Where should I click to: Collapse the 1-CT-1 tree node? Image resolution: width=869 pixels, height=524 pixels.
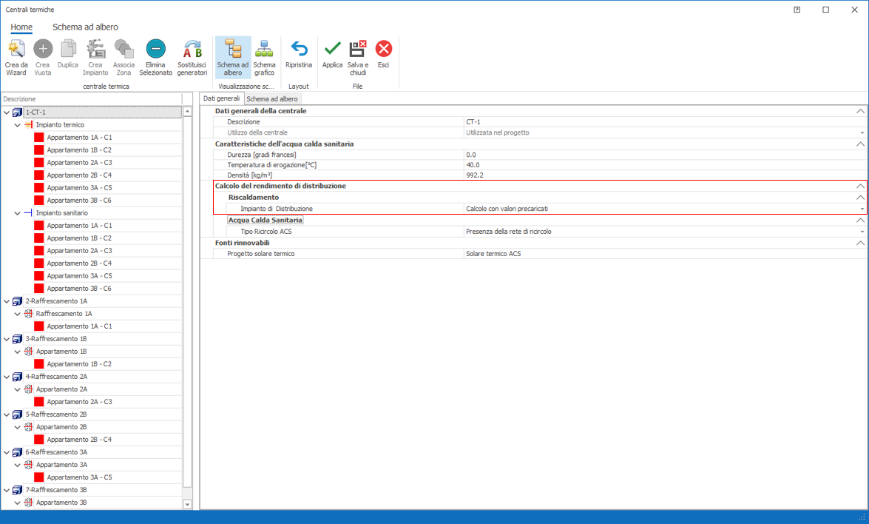coord(7,112)
